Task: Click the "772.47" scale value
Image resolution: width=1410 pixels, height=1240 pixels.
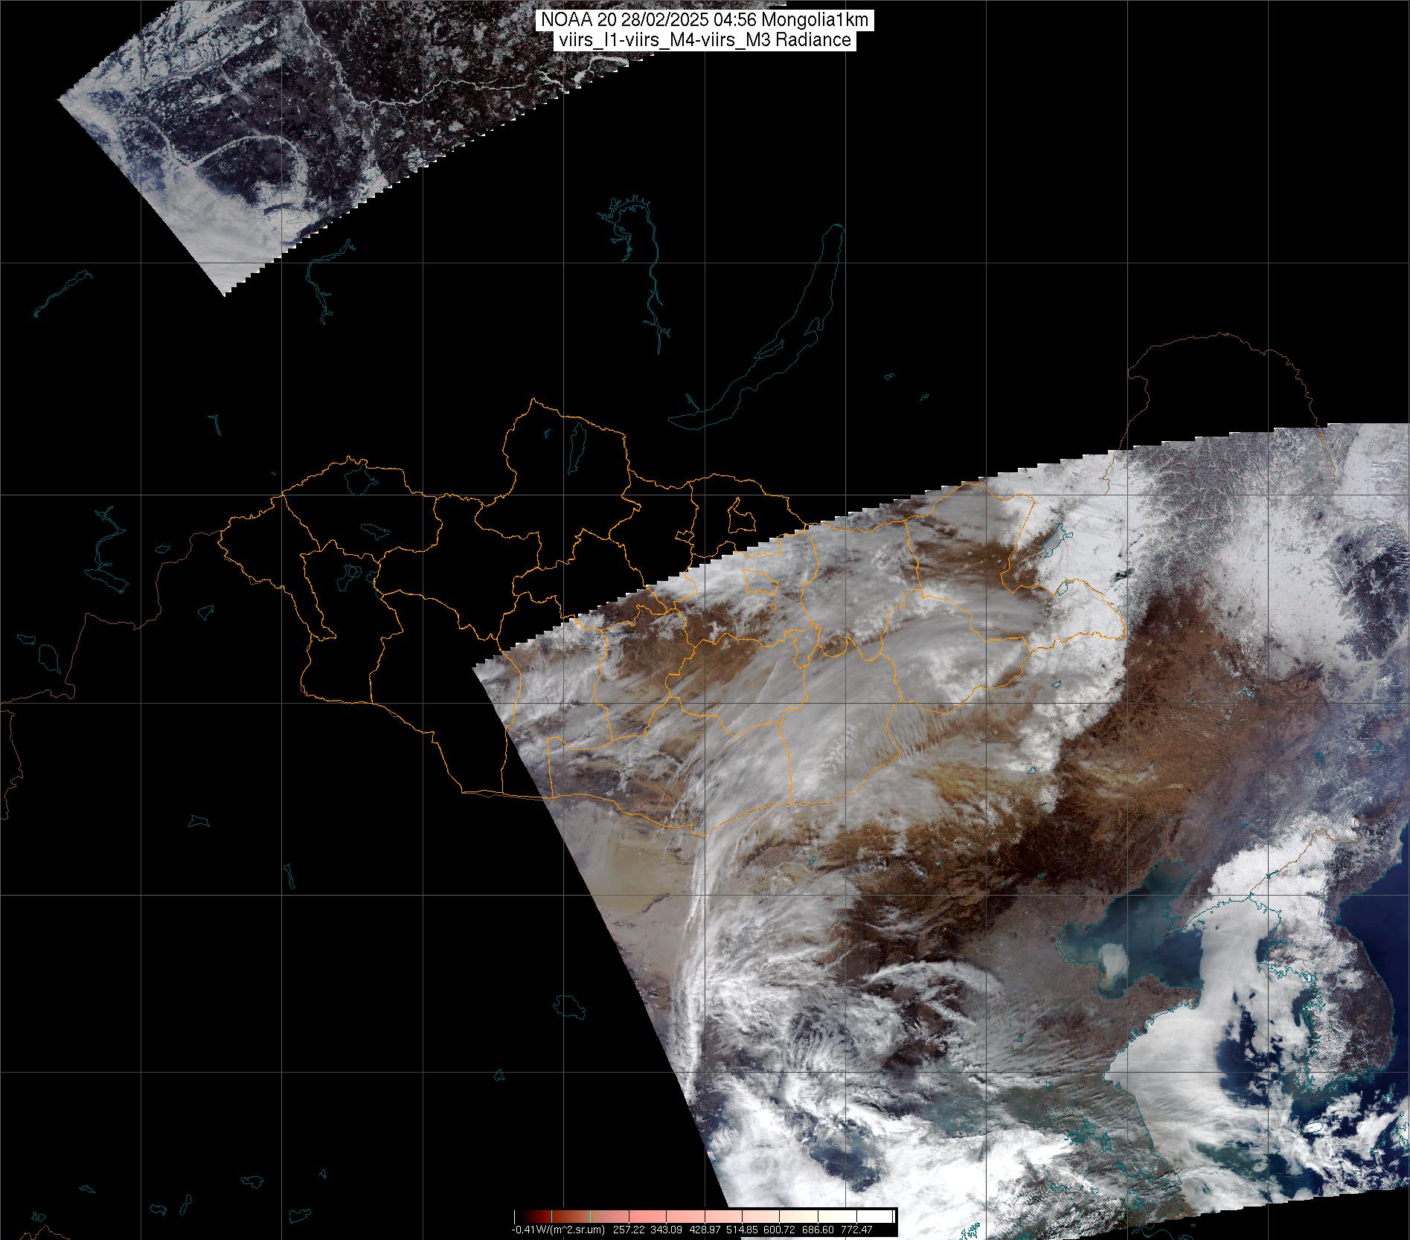Action: pyautogui.click(x=856, y=1230)
